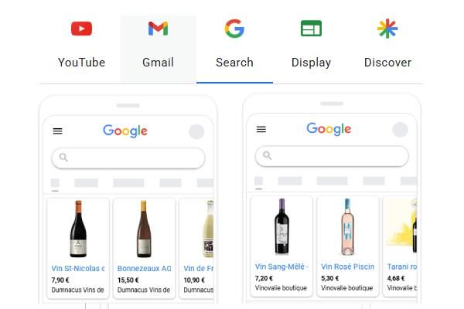Open the Vin Rosé Piscine product link

[x=348, y=267]
